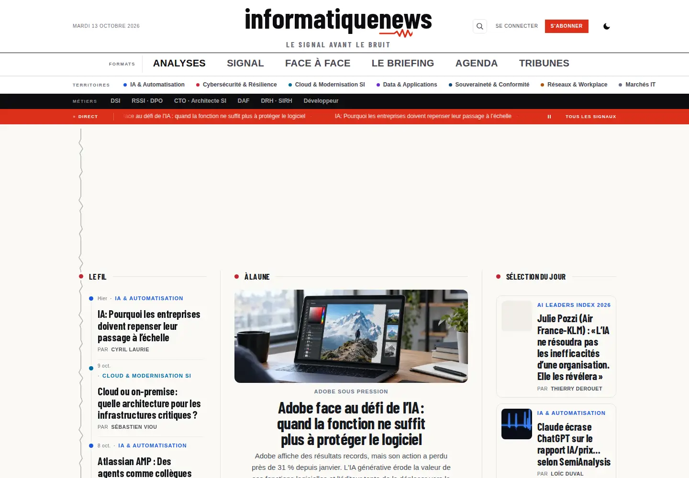The image size is (689, 478).
Task: Filter by DRH · SIRH métier
Action: [x=277, y=101]
